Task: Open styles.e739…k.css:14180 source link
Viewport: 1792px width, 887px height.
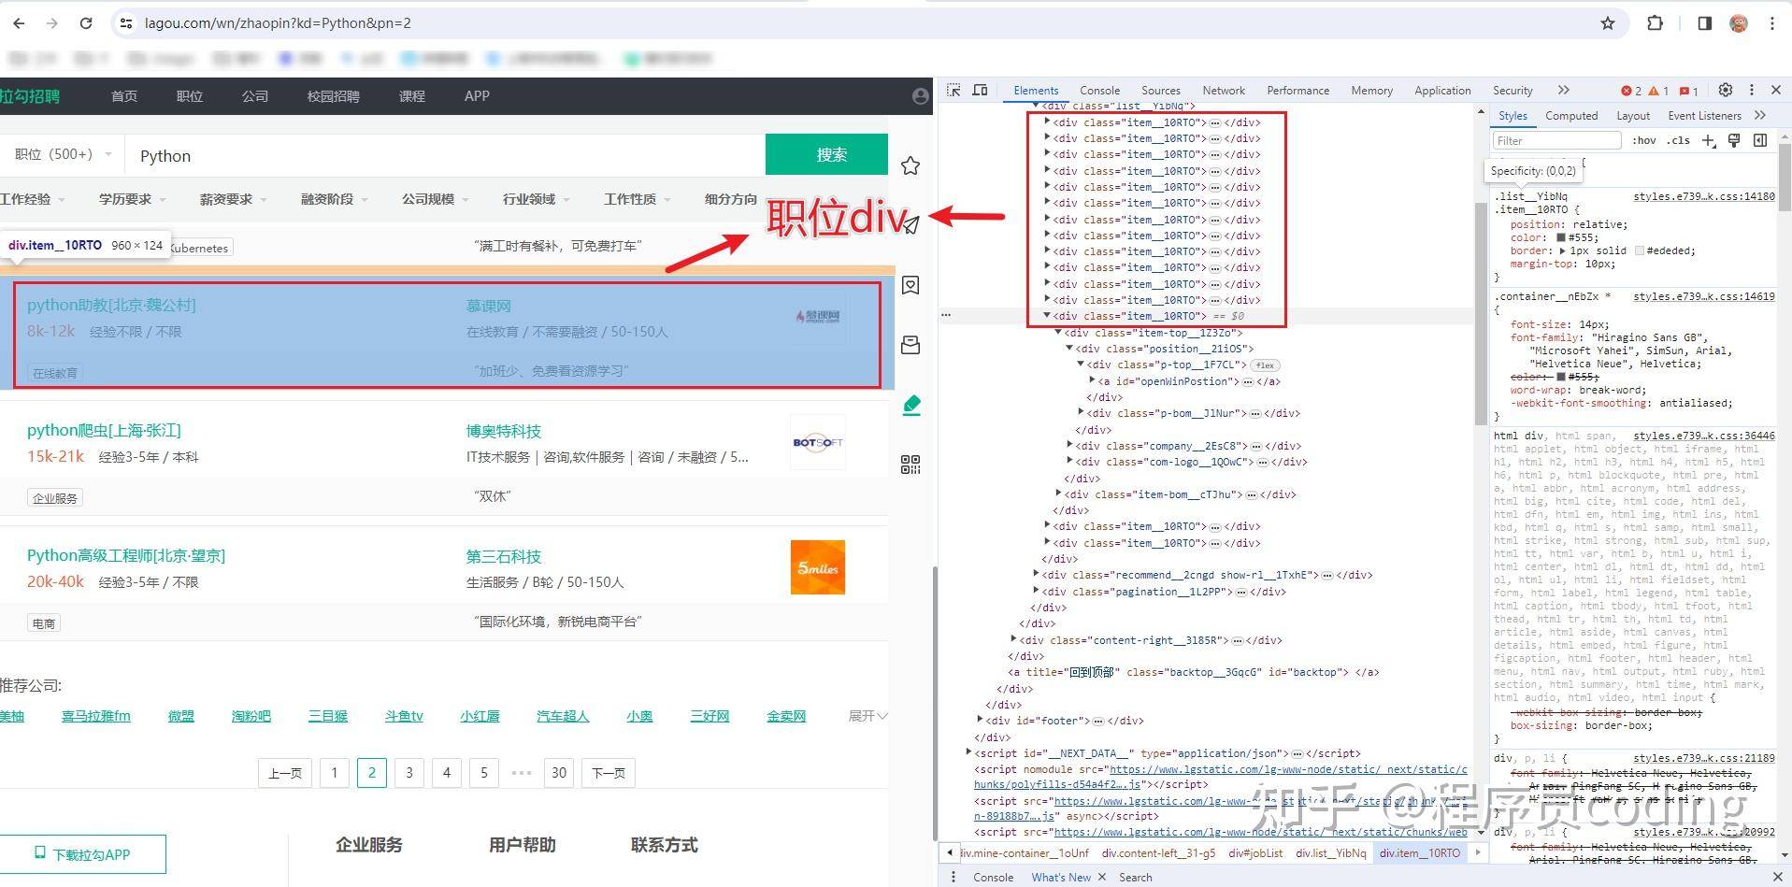Action: point(1703,196)
